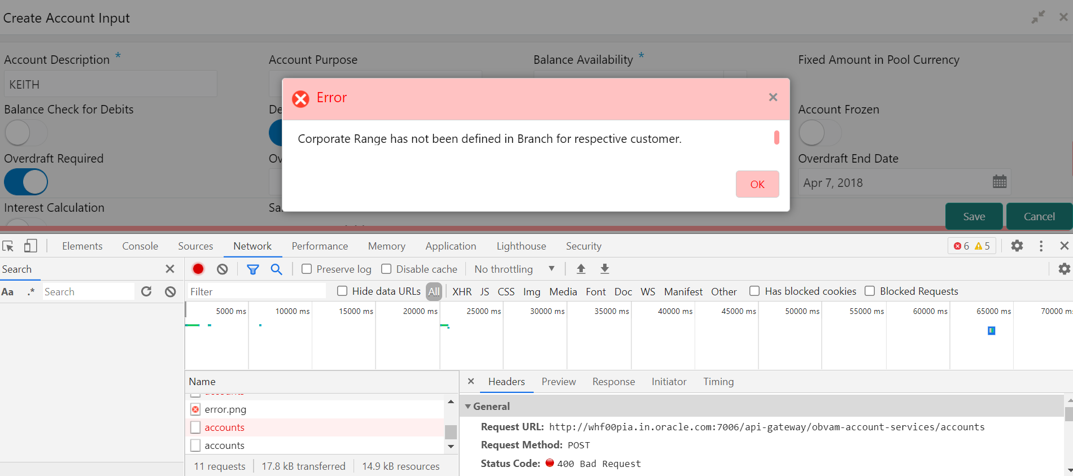Image resolution: width=1073 pixels, height=476 pixels.
Task: Switch to the Memory tab
Action: click(x=387, y=246)
